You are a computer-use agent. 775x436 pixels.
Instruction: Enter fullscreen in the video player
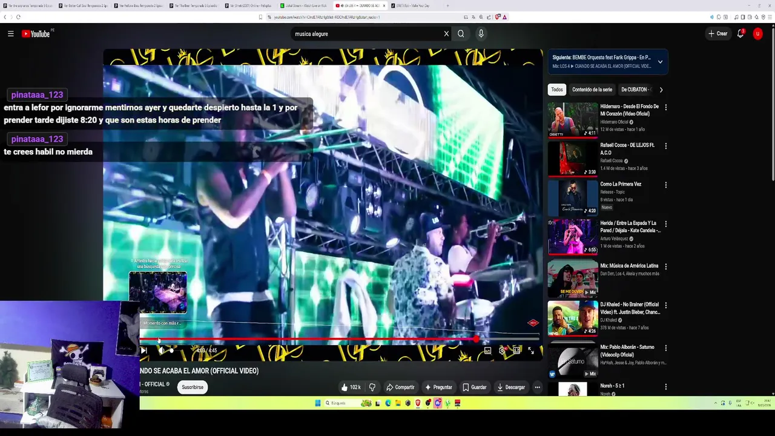point(531,350)
